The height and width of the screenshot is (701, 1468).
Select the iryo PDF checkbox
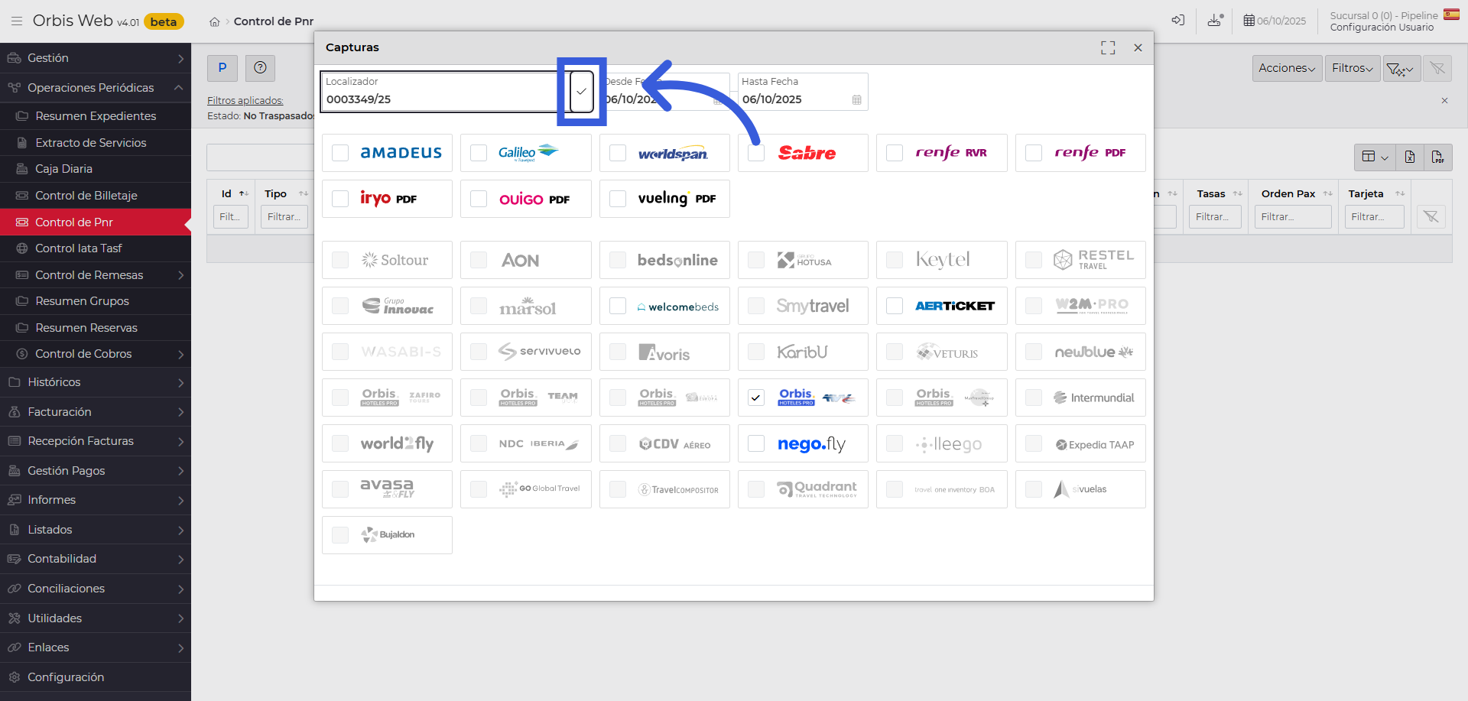[x=340, y=199]
